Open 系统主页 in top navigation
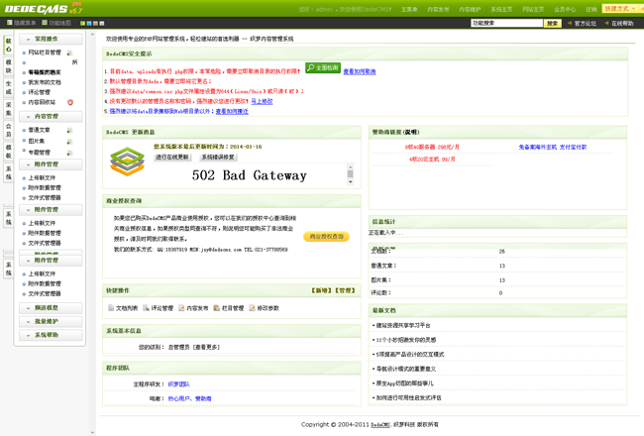The width and height of the screenshot is (644, 436). [x=501, y=9]
